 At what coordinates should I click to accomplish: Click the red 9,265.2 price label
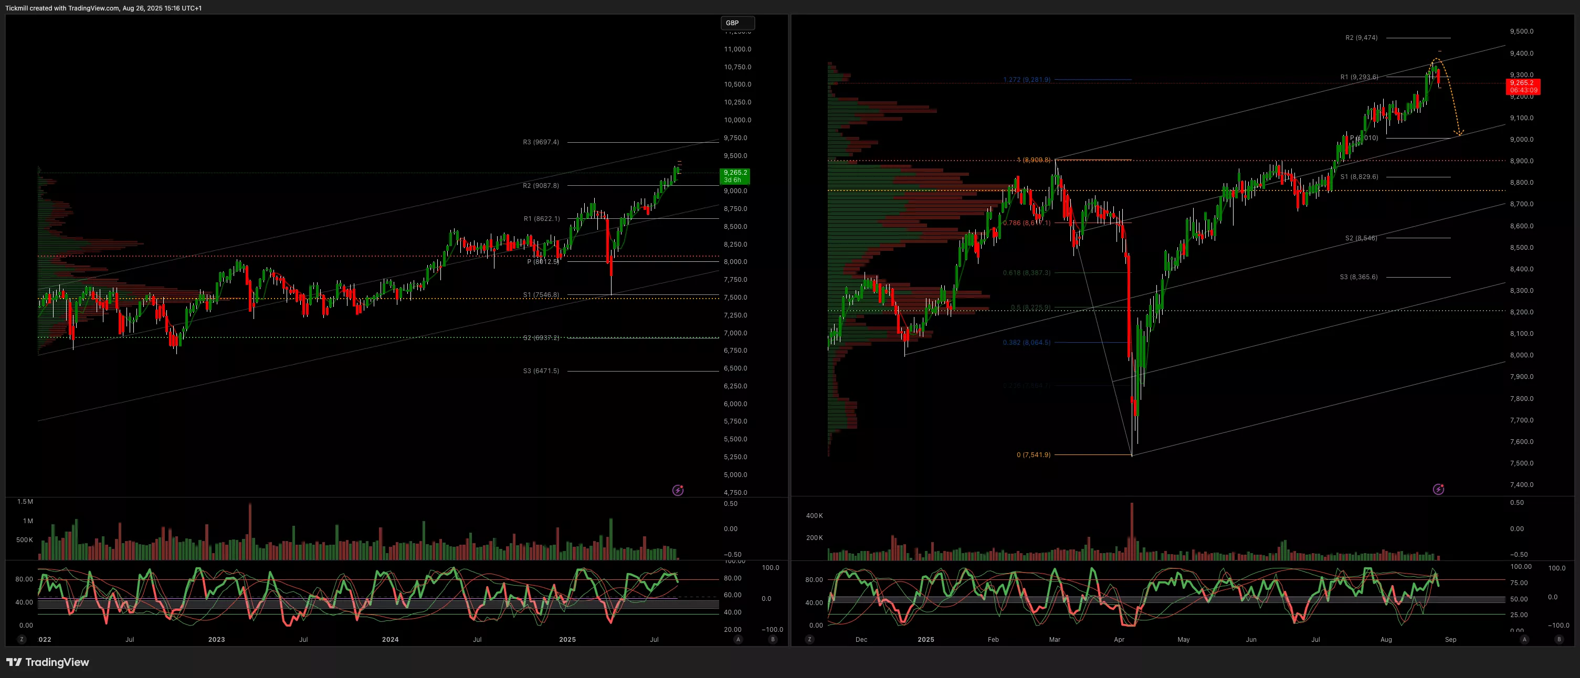[1523, 87]
